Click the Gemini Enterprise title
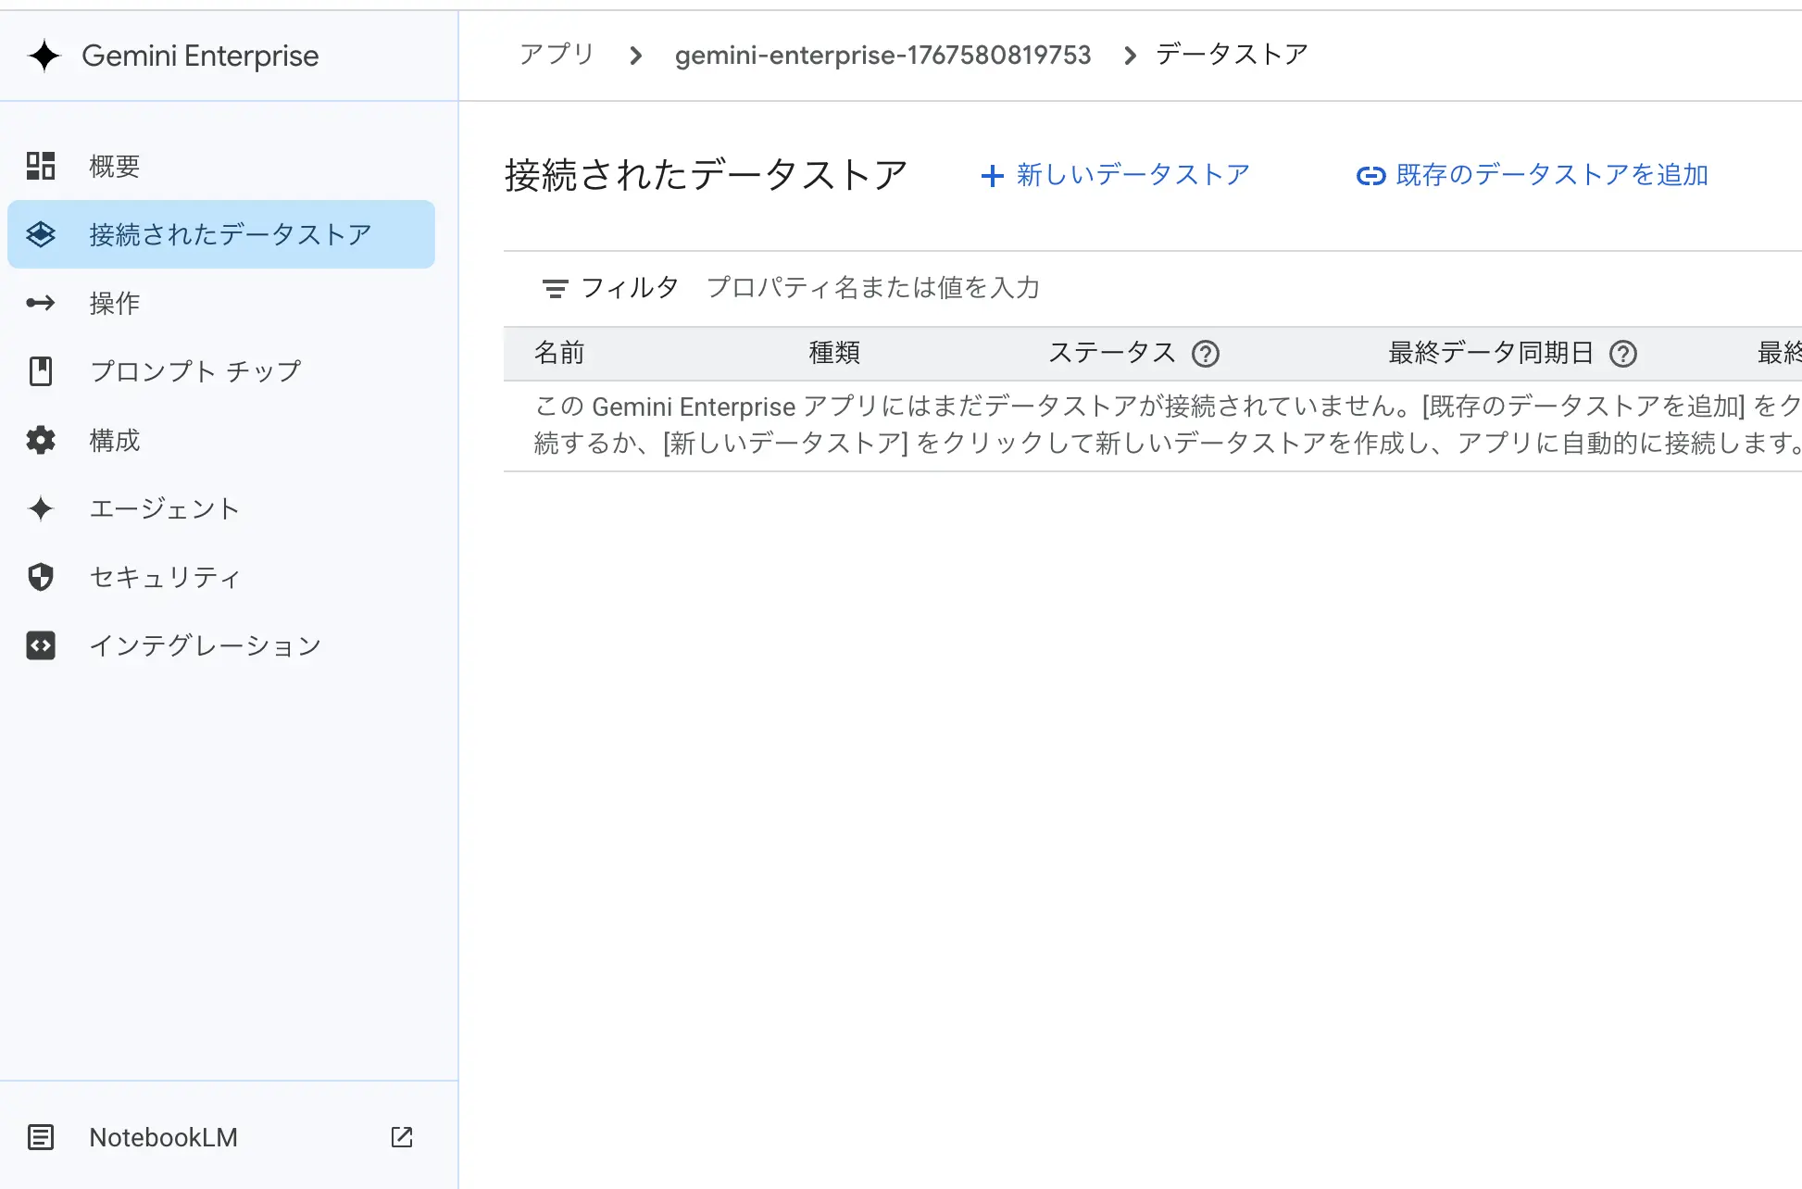The image size is (1802, 1189). click(x=200, y=56)
